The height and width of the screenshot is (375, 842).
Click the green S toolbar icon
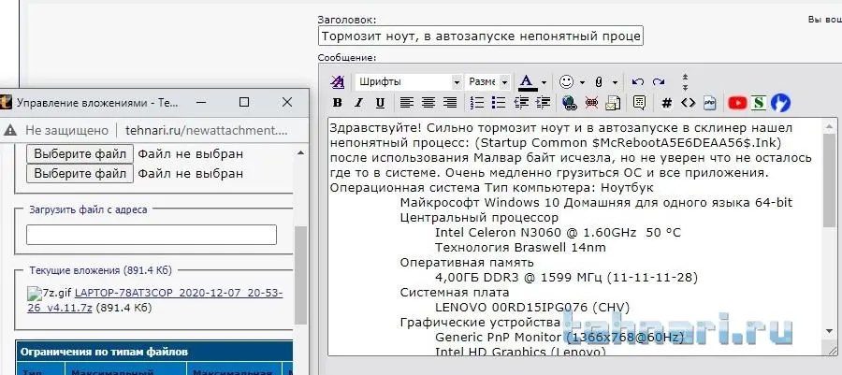pyautogui.click(x=758, y=103)
